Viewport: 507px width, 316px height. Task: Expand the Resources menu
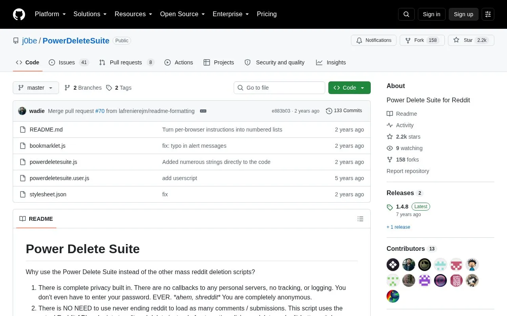tap(133, 14)
